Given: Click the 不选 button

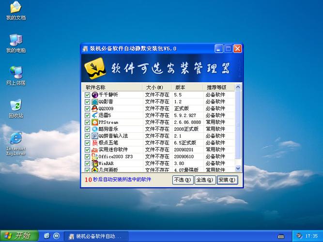Looking at the screenshot, I should [x=182, y=180].
